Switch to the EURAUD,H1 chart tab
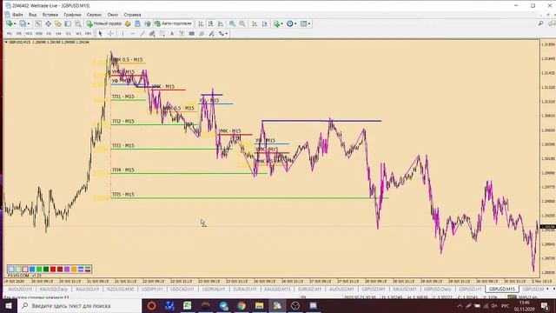The width and height of the screenshot is (556, 313). point(245,290)
